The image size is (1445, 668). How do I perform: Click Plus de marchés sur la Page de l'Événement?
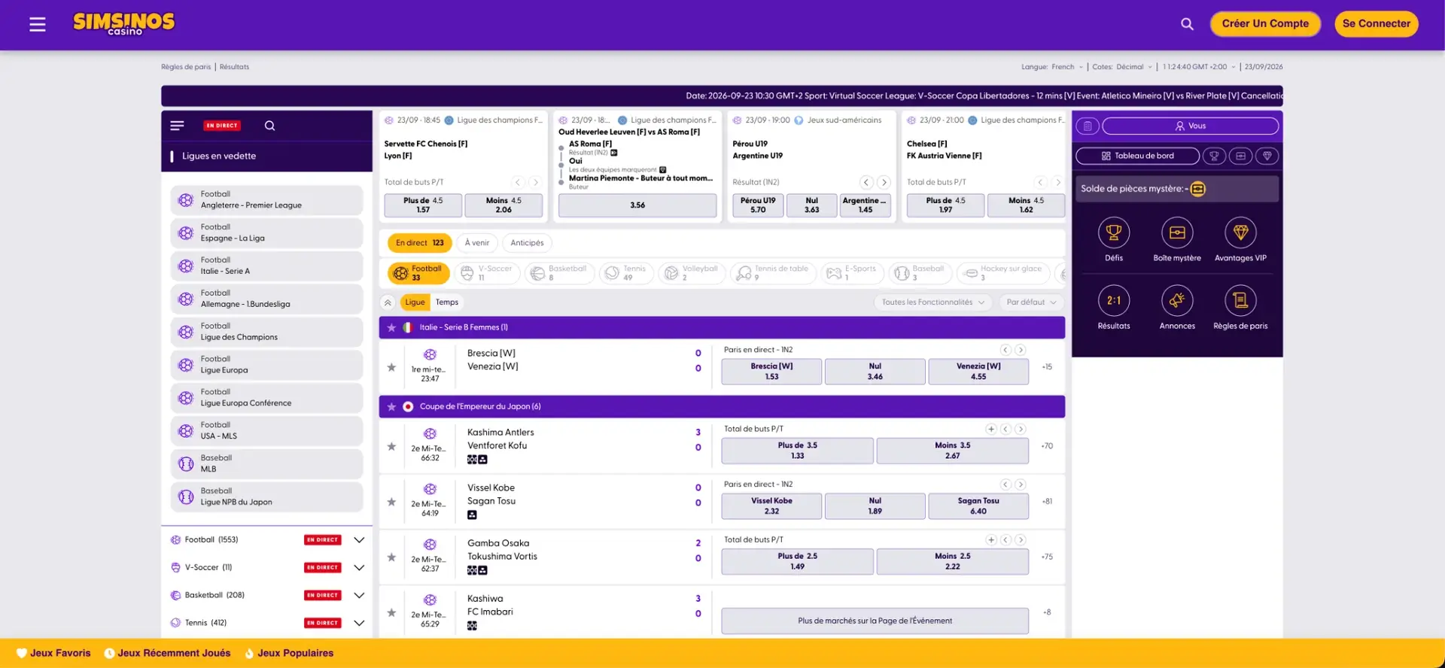coord(875,621)
